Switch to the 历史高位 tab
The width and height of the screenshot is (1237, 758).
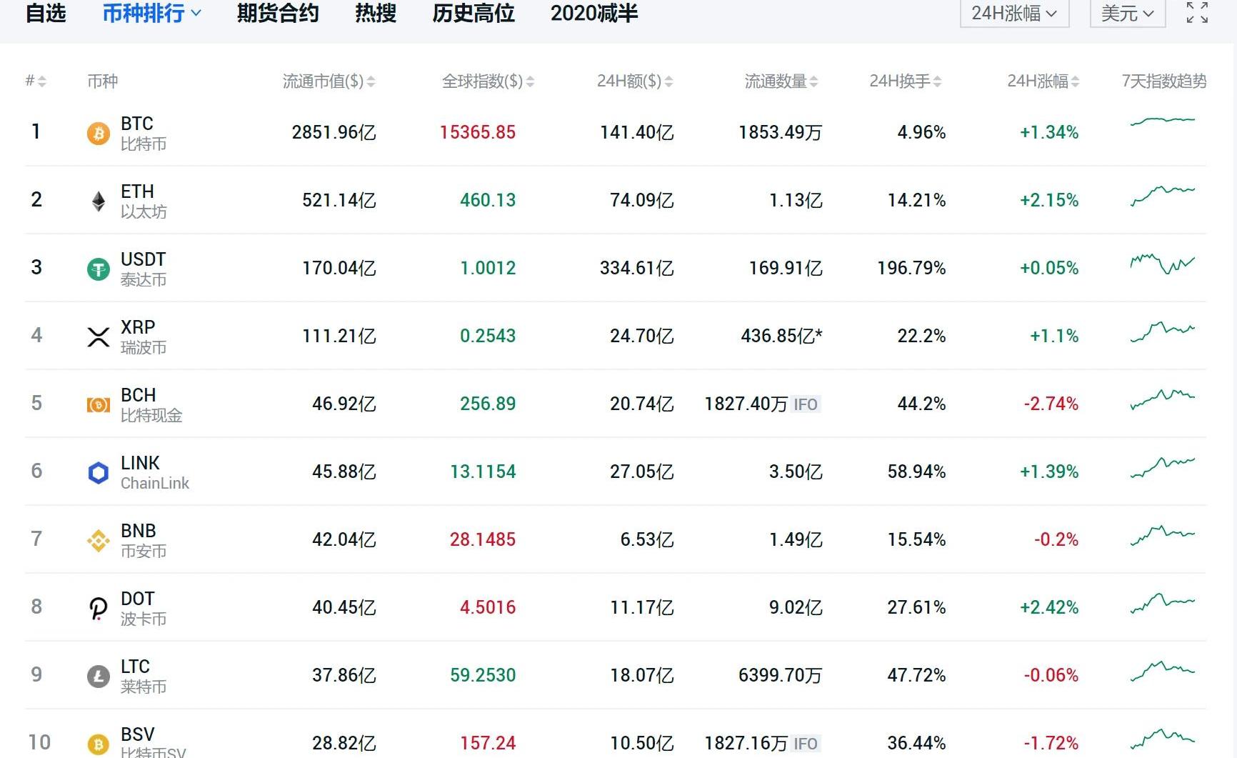click(474, 13)
